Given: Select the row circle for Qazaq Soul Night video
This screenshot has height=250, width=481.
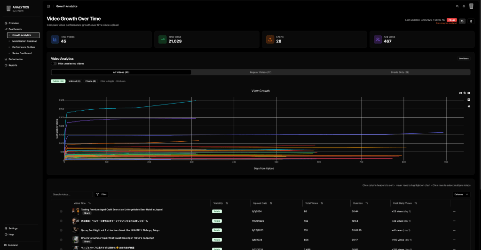Looking at the screenshot, I should click(61, 230).
